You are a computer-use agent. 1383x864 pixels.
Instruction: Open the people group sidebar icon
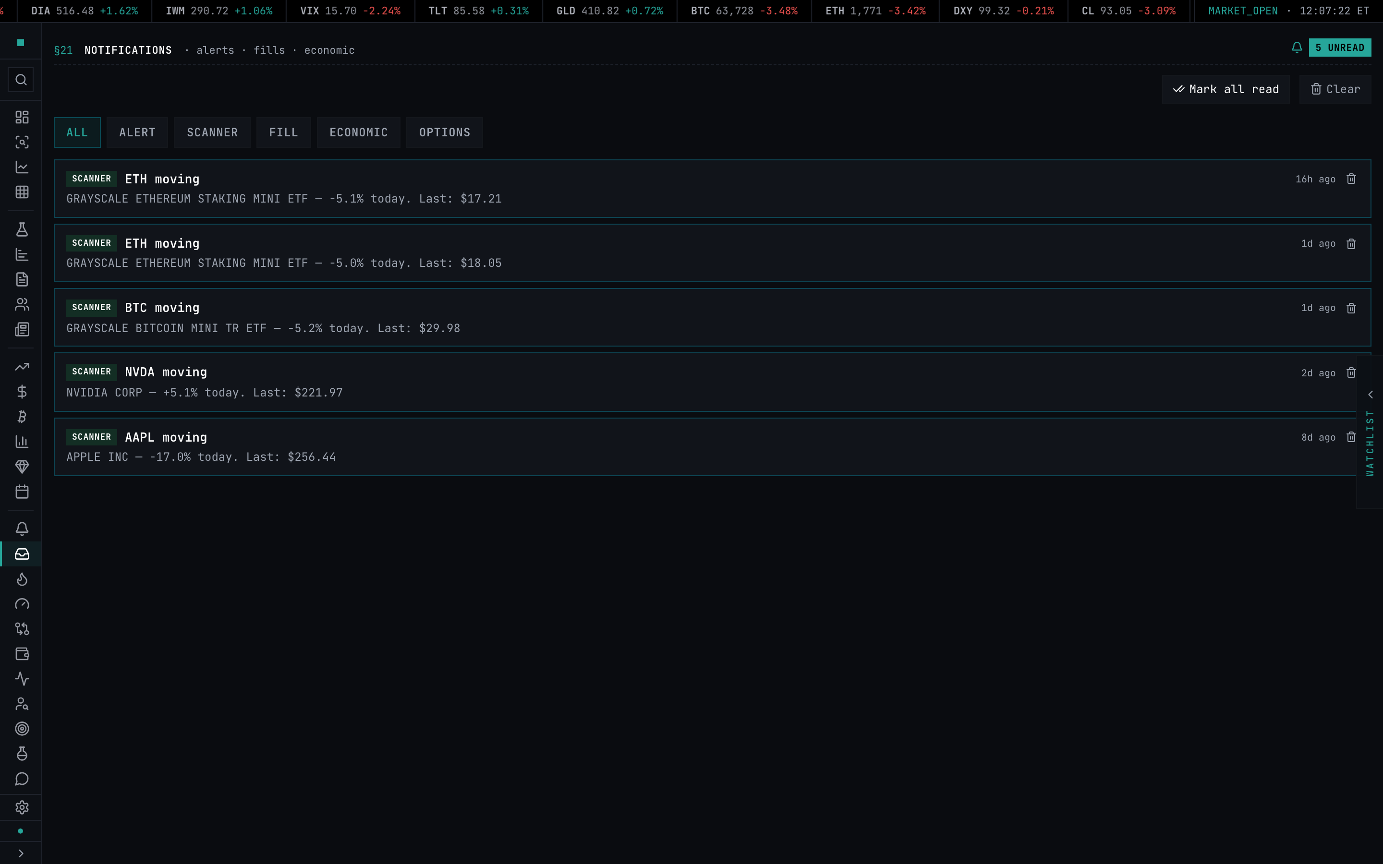(22, 305)
